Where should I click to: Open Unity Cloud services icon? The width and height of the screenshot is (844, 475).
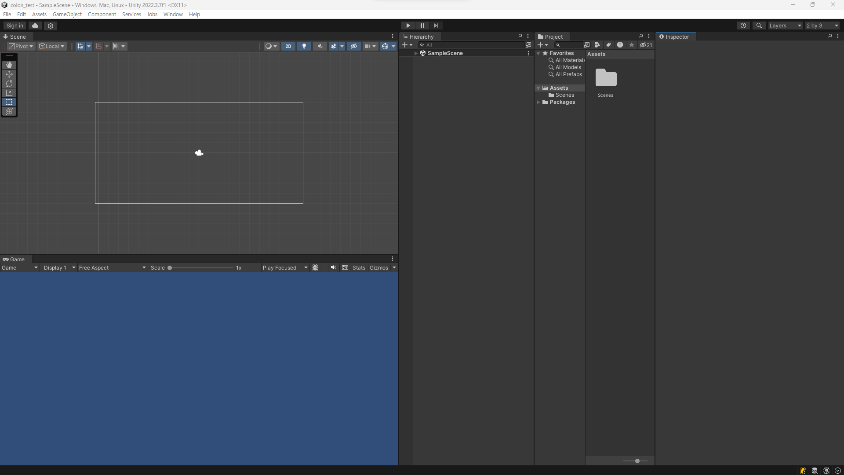[x=35, y=26]
